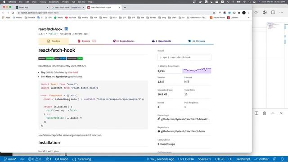288x162 pixels.
Task: Click the eye icon in status bar
Action: pos(22,159)
